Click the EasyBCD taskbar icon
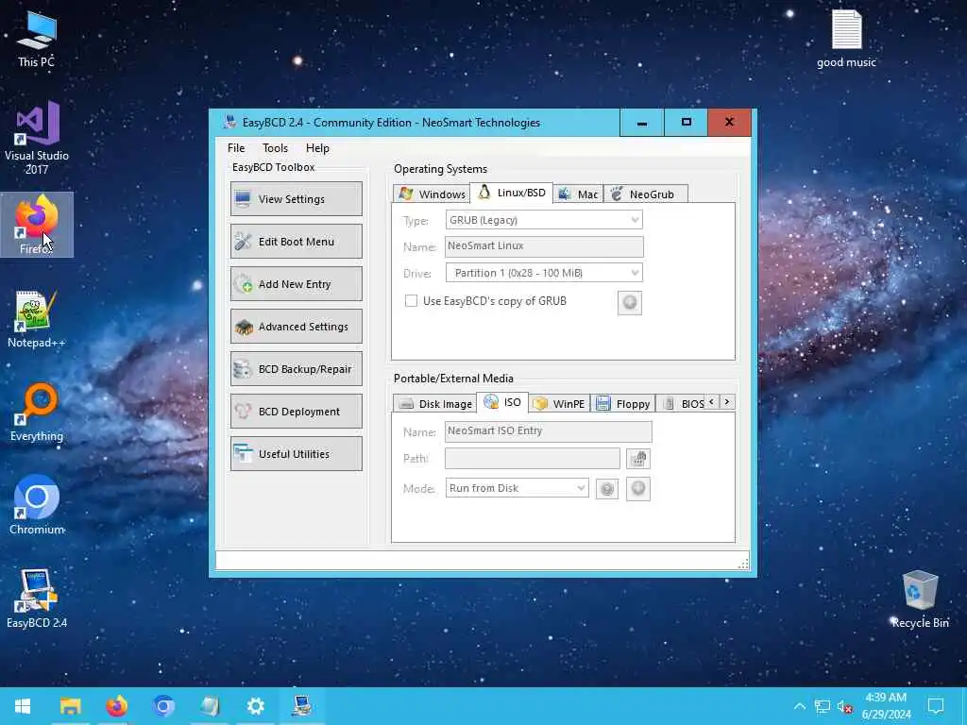 pyautogui.click(x=301, y=706)
